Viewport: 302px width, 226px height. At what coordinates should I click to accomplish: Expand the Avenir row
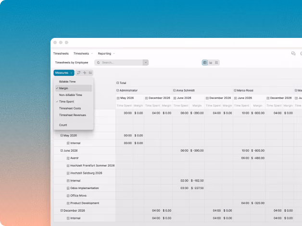[x=68, y=158]
